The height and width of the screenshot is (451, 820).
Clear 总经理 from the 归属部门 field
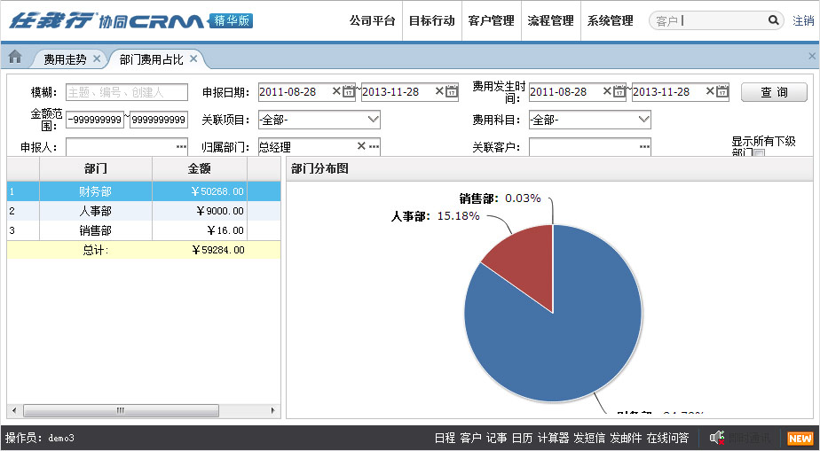tap(361, 146)
